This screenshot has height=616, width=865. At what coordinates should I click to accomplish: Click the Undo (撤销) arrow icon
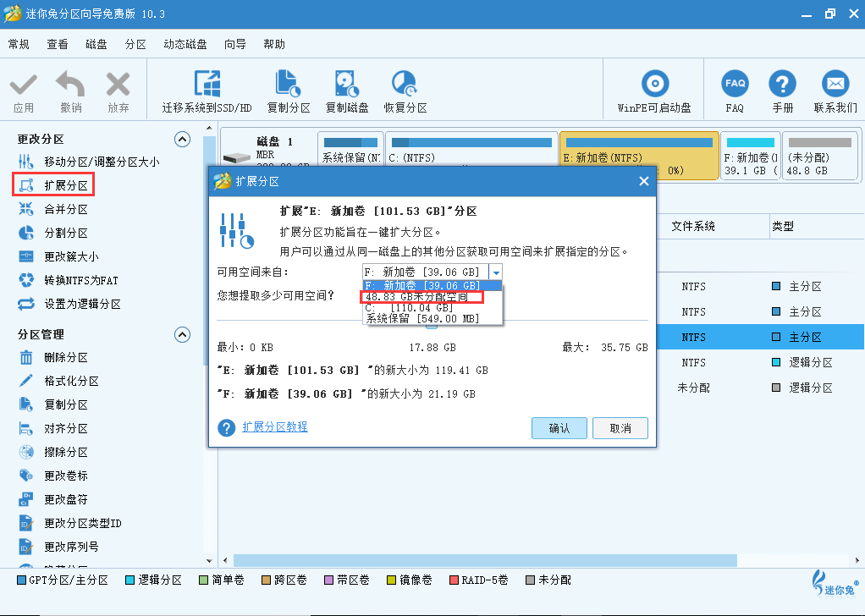(70, 85)
